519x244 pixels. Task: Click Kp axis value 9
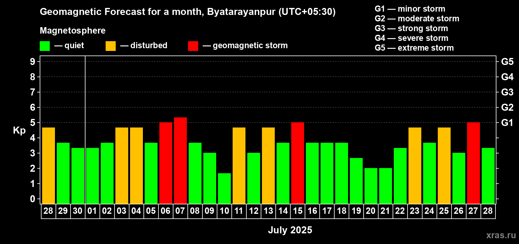point(33,62)
